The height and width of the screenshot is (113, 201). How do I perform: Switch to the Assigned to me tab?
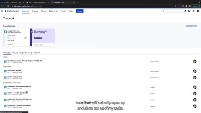click(26, 53)
